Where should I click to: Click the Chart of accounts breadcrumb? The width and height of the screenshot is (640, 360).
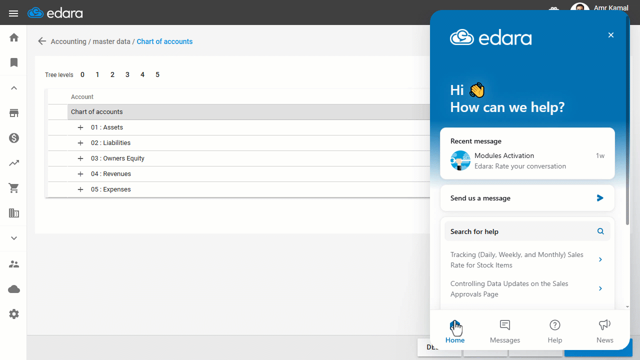pyautogui.click(x=164, y=41)
